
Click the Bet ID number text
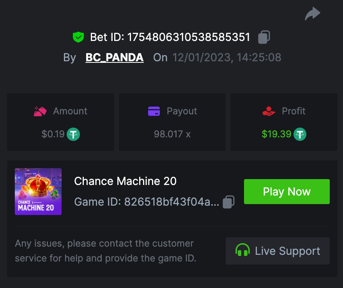[x=189, y=37]
